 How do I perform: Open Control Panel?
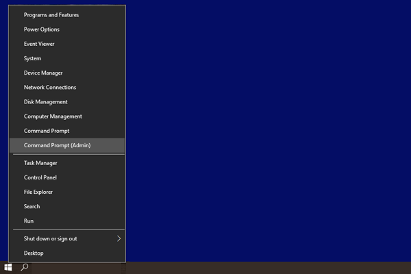[x=67, y=177]
